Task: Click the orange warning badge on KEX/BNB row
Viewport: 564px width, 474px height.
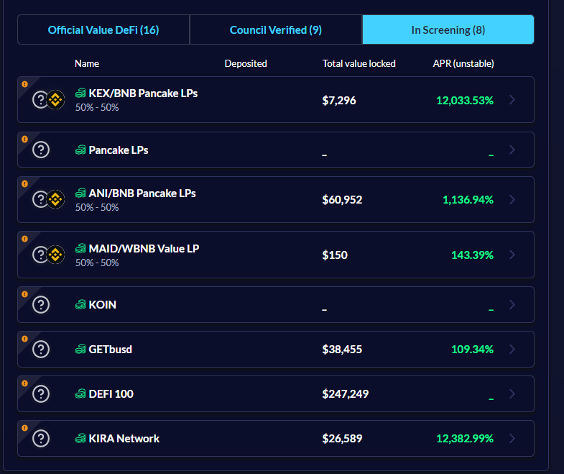Action: pos(24,84)
